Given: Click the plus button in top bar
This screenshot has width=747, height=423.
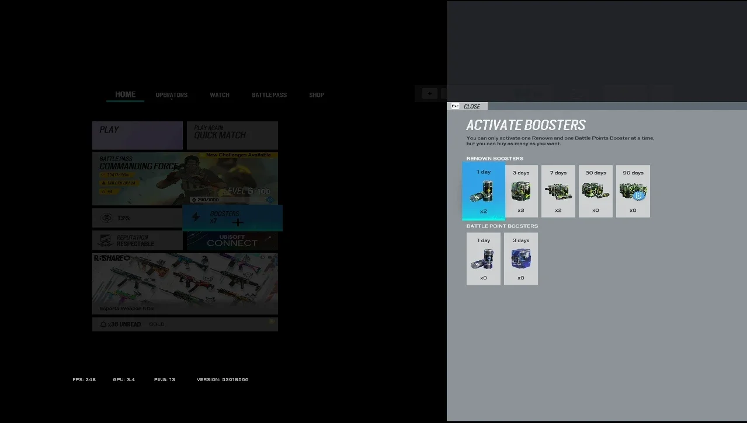Looking at the screenshot, I should point(430,93).
